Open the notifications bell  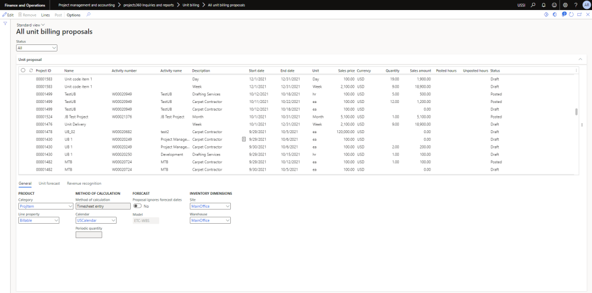coord(543,5)
